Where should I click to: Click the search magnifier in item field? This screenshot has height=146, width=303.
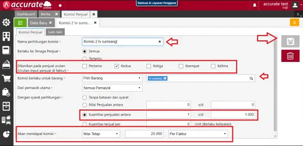click(251, 78)
